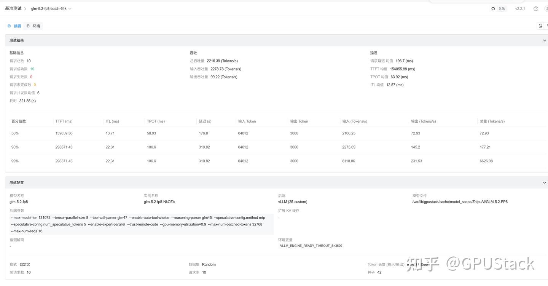Collapse the 测试结果 section

(544, 40)
